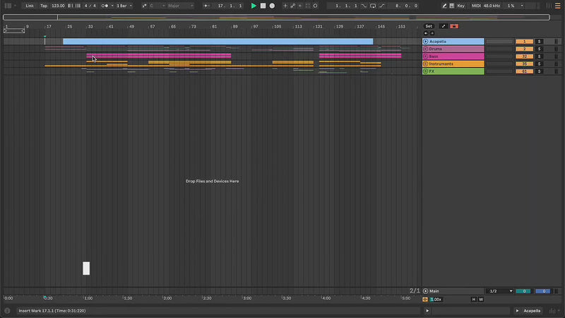Click the Set locator button
The image size is (565, 318).
coord(428,26)
